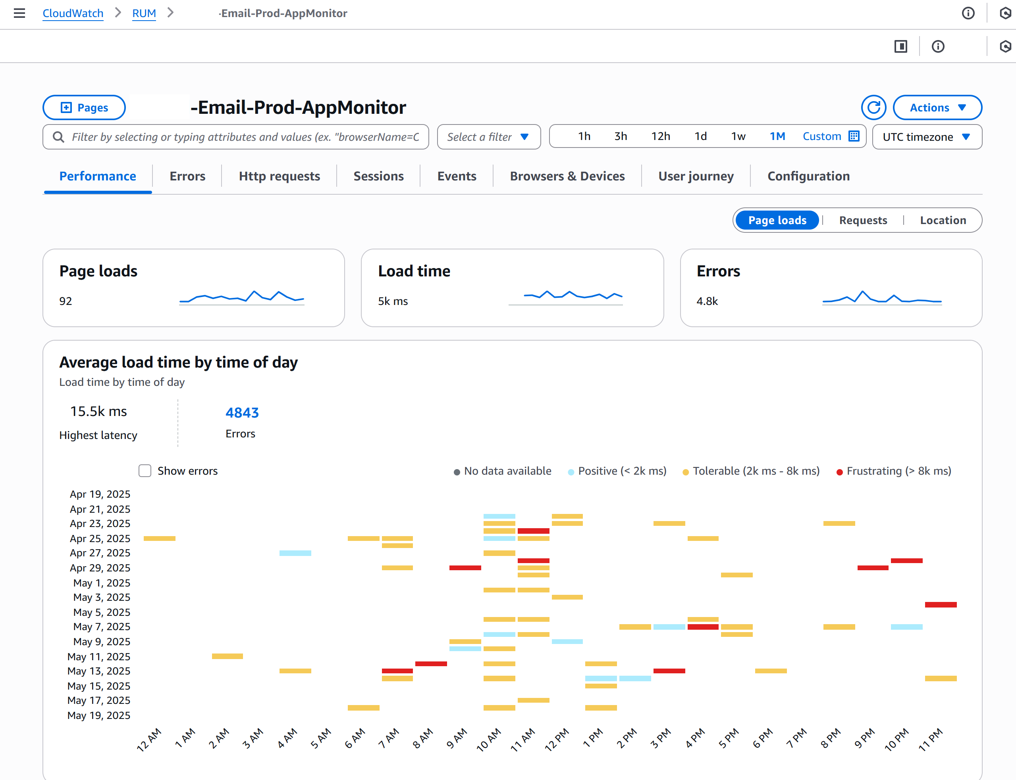Click the second info icon near CloudShell
Image resolution: width=1016 pixels, height=780 pixels.
tap(938, 46)
